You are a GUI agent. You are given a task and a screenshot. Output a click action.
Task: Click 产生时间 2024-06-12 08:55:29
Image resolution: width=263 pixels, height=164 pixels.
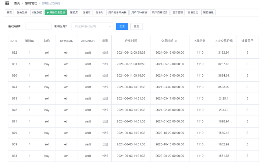point(131,52)
